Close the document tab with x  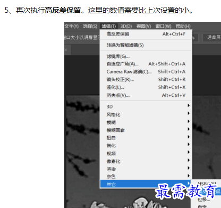click(66, 50)
